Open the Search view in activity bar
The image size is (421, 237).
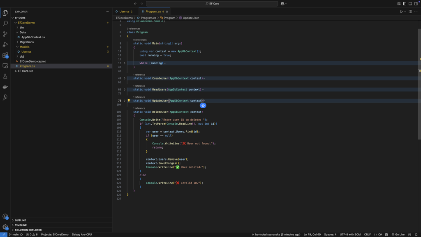tap(5, 23)
